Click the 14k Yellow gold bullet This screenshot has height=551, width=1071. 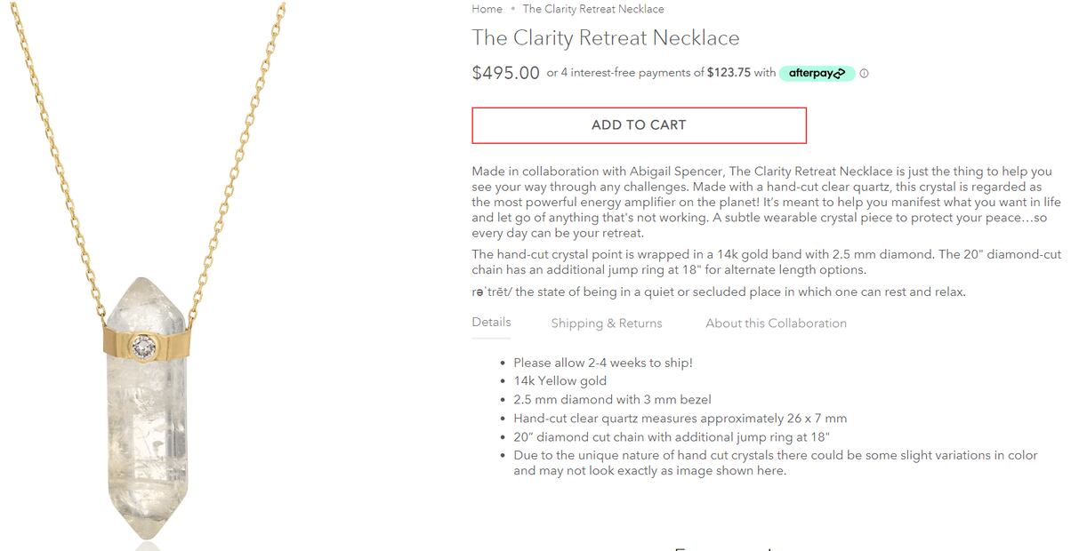point(560,381)
